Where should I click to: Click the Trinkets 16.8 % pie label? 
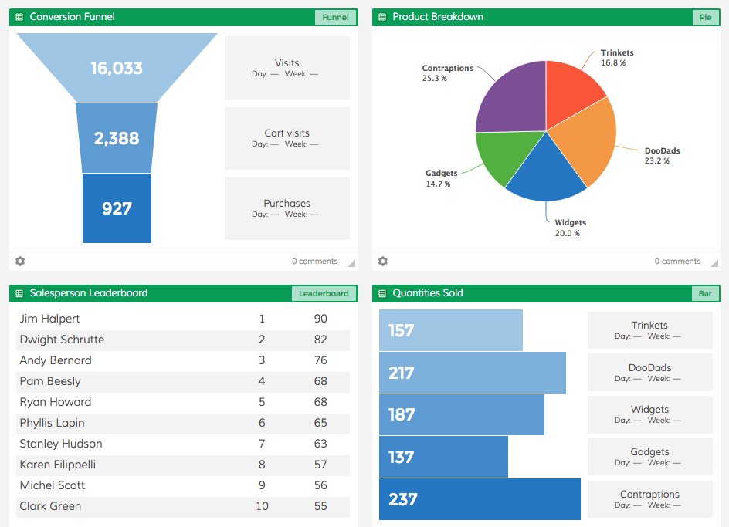[617, 58]
